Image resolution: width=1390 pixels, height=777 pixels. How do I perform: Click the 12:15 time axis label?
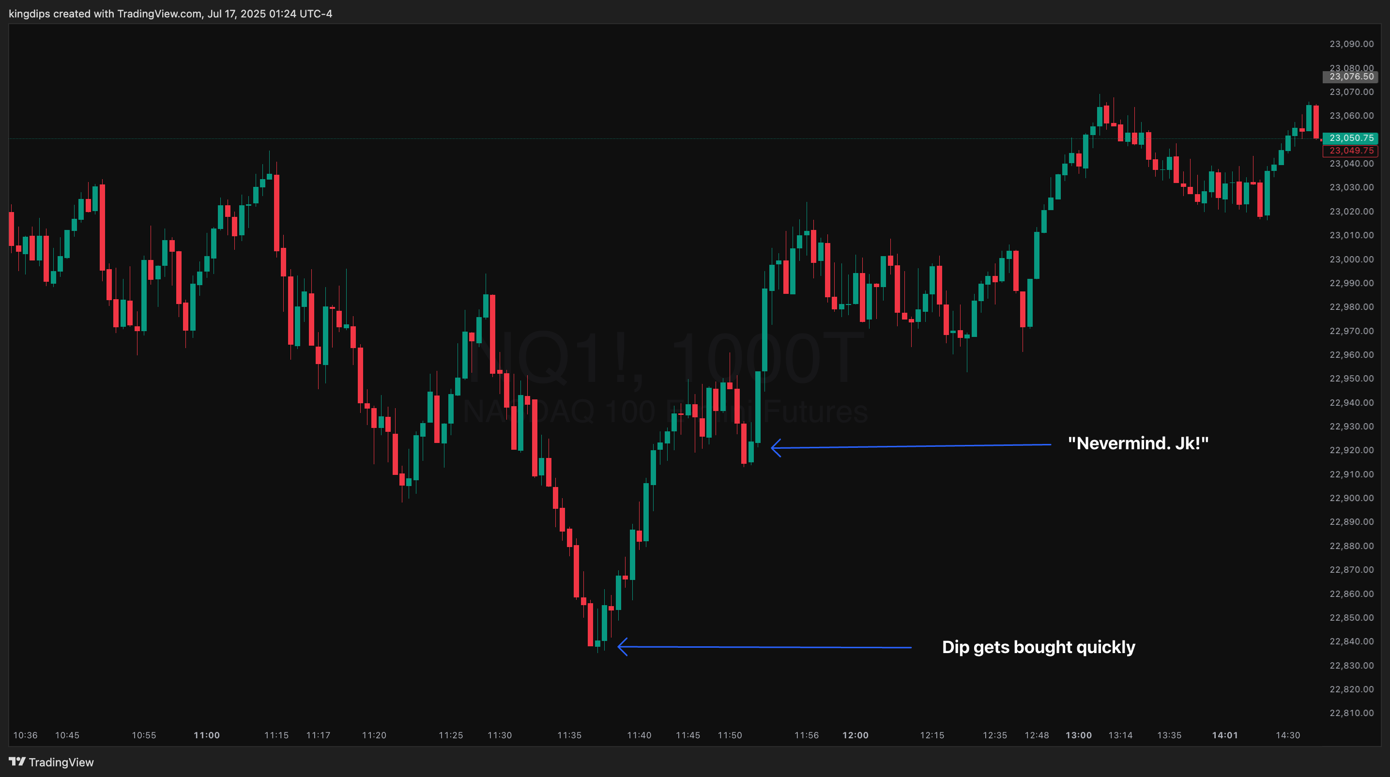(x=932, y=735)
